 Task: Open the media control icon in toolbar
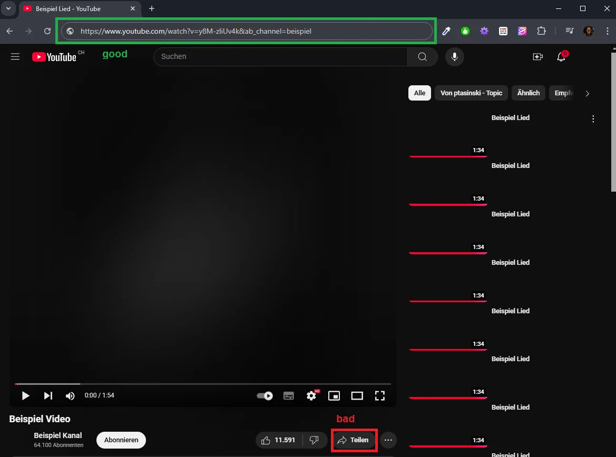coord(570,31)
